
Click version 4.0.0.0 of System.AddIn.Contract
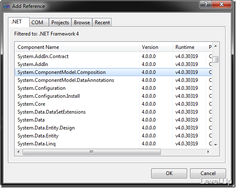(149, 56)
